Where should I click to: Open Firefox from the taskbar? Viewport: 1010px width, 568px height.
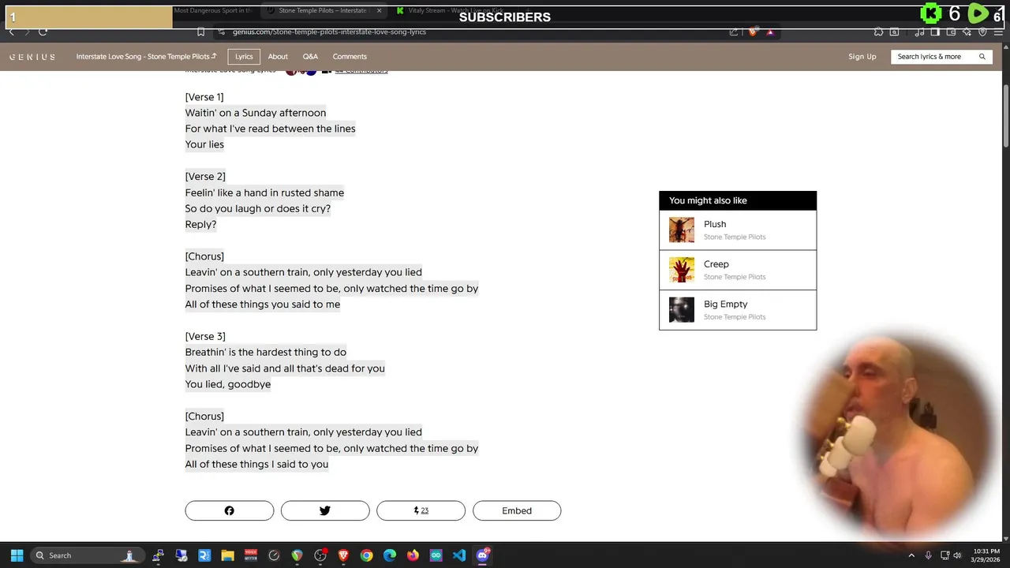pyautogui.click(x=413, y=555)
